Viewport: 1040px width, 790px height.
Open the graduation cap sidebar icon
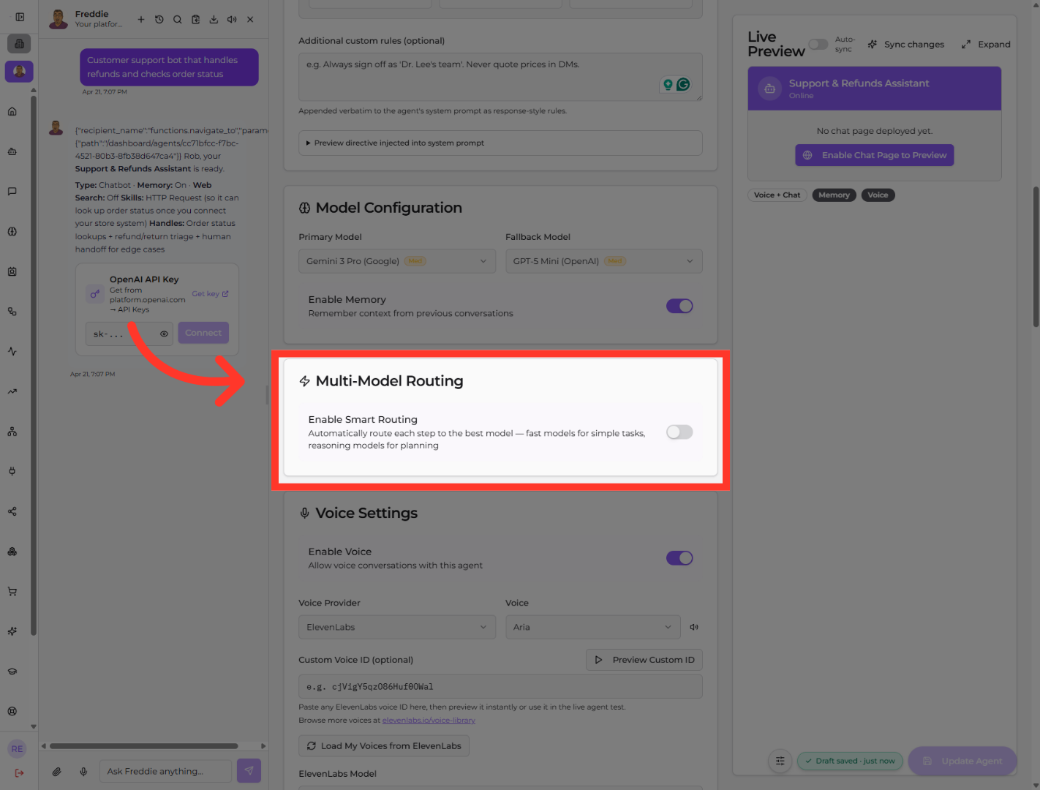[12, 671]
